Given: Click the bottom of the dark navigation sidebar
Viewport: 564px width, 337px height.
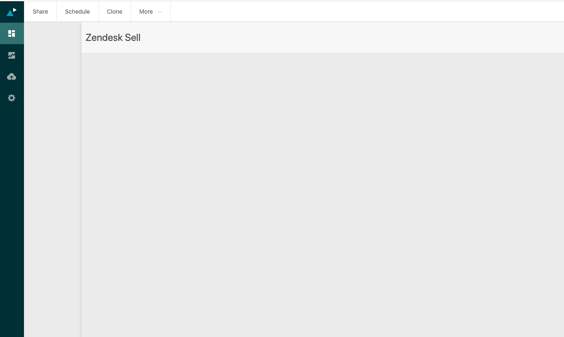Looking at the screenshot, I should pyautogui.click(x=12, y=326).
